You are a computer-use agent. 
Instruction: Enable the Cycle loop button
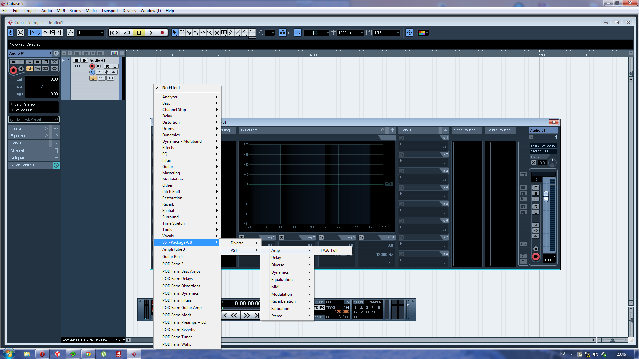pyautogui.click(x=127, y=33)
